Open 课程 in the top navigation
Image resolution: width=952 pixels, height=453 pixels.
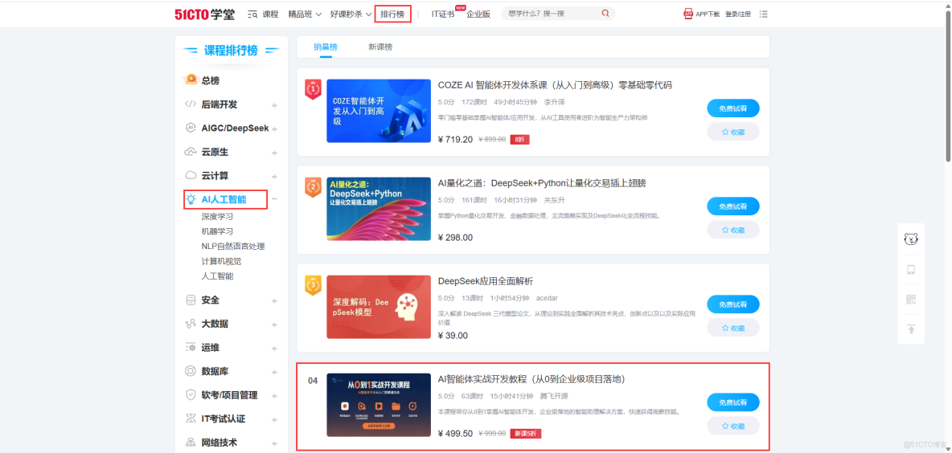tap(270, 14)
